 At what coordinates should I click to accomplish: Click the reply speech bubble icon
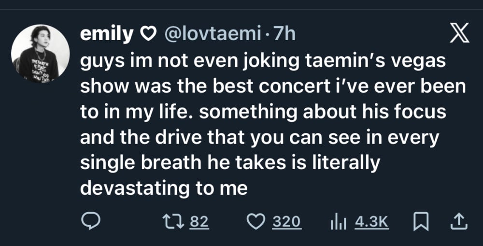90,222
